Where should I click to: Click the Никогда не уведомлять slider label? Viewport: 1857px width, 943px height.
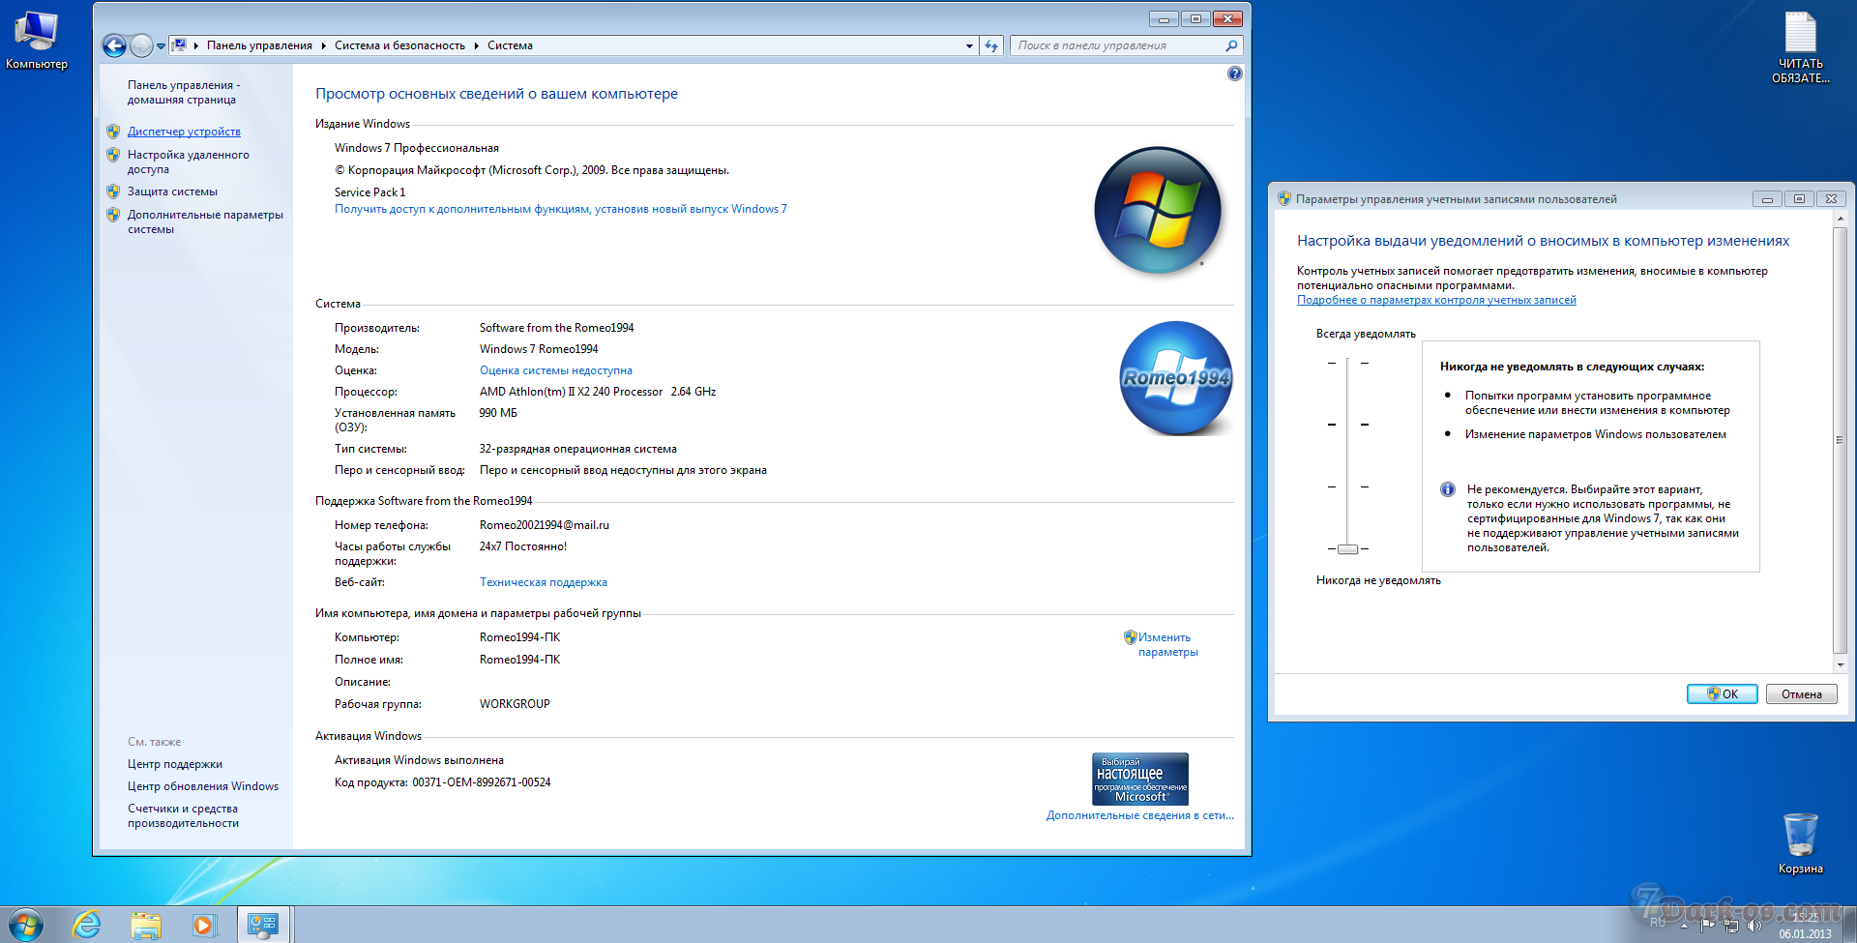(1378, 580)
